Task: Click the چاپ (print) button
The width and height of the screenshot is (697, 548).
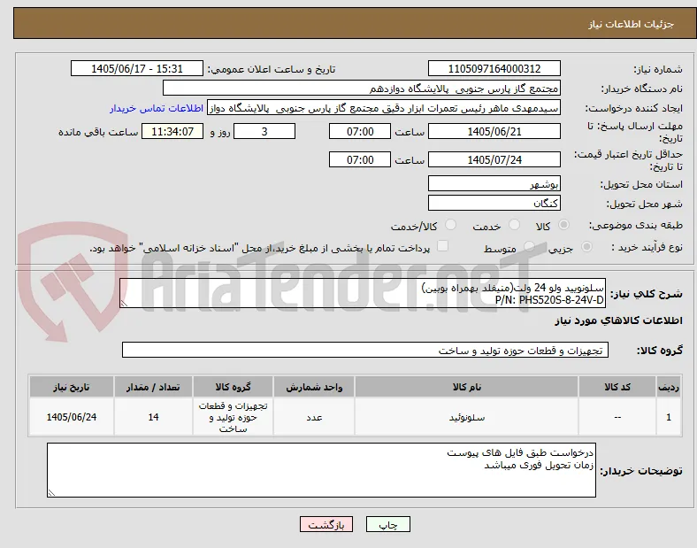Action: point(387,525)
